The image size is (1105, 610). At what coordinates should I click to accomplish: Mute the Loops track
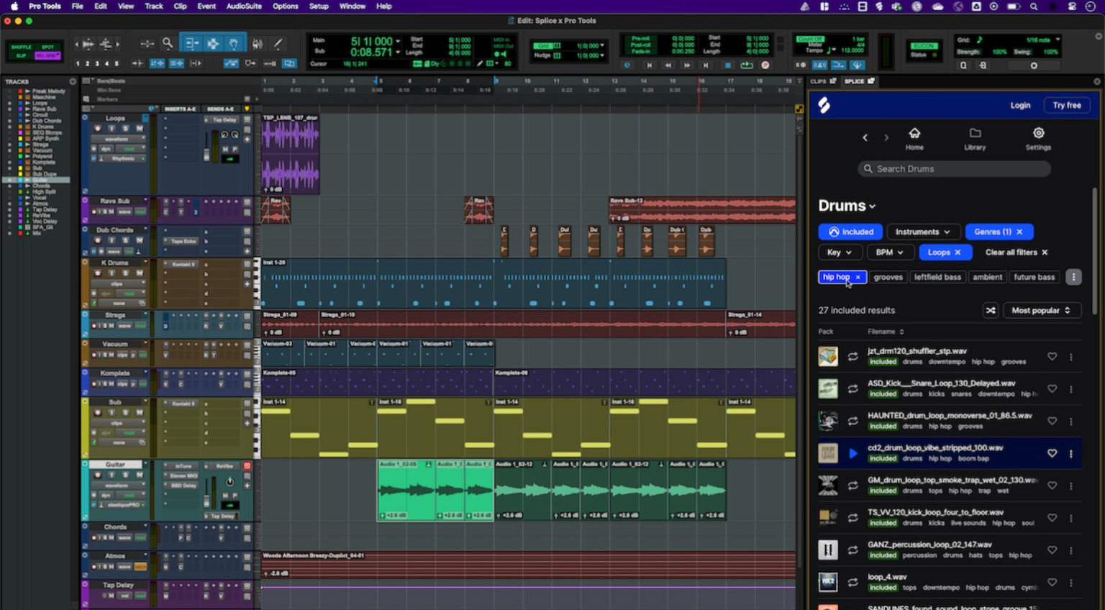click(140, 128)
